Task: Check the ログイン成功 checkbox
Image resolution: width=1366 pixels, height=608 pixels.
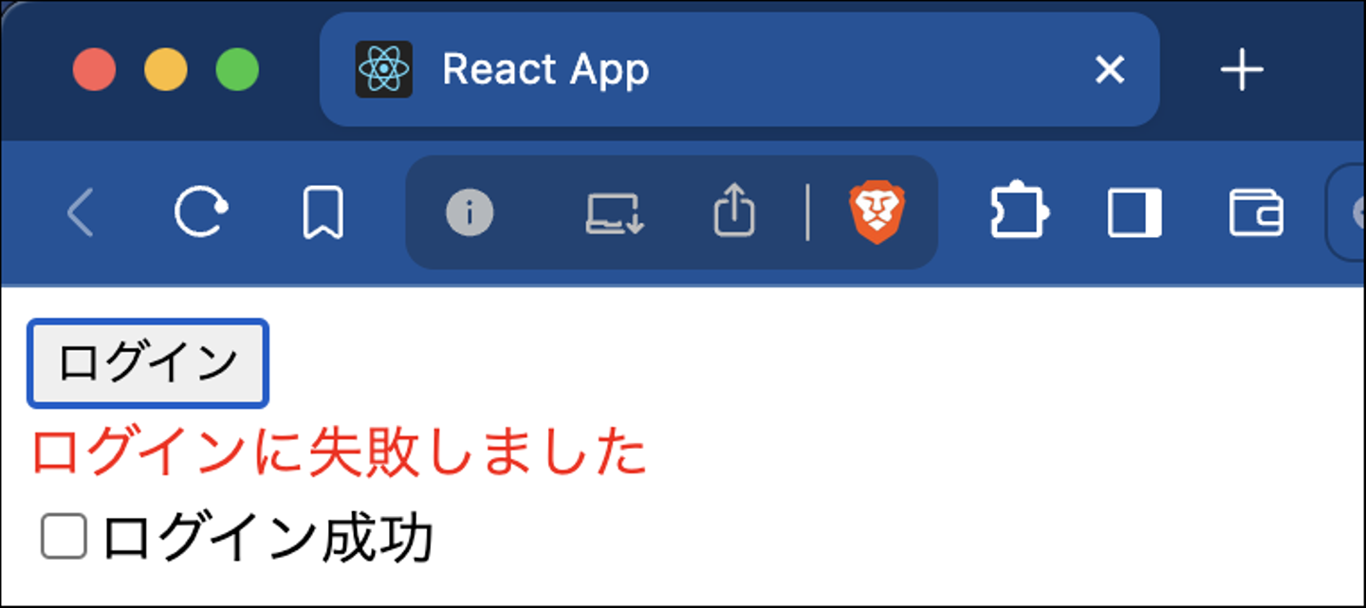Action: coord(65,537)
